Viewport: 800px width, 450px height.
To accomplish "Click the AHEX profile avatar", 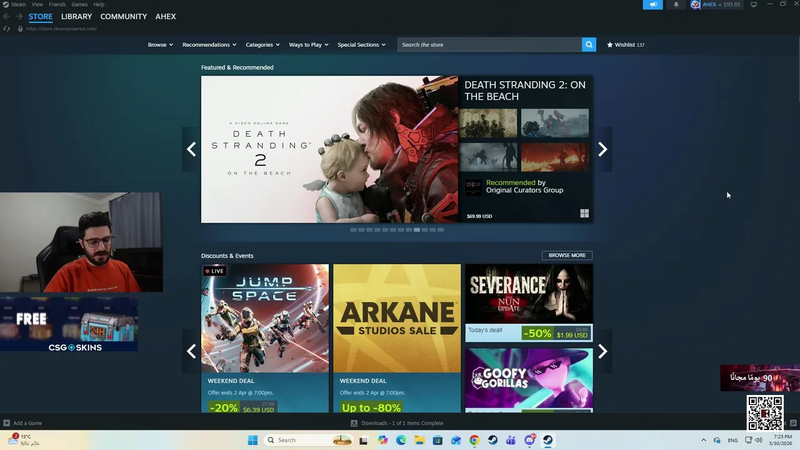I will point(695,4).
